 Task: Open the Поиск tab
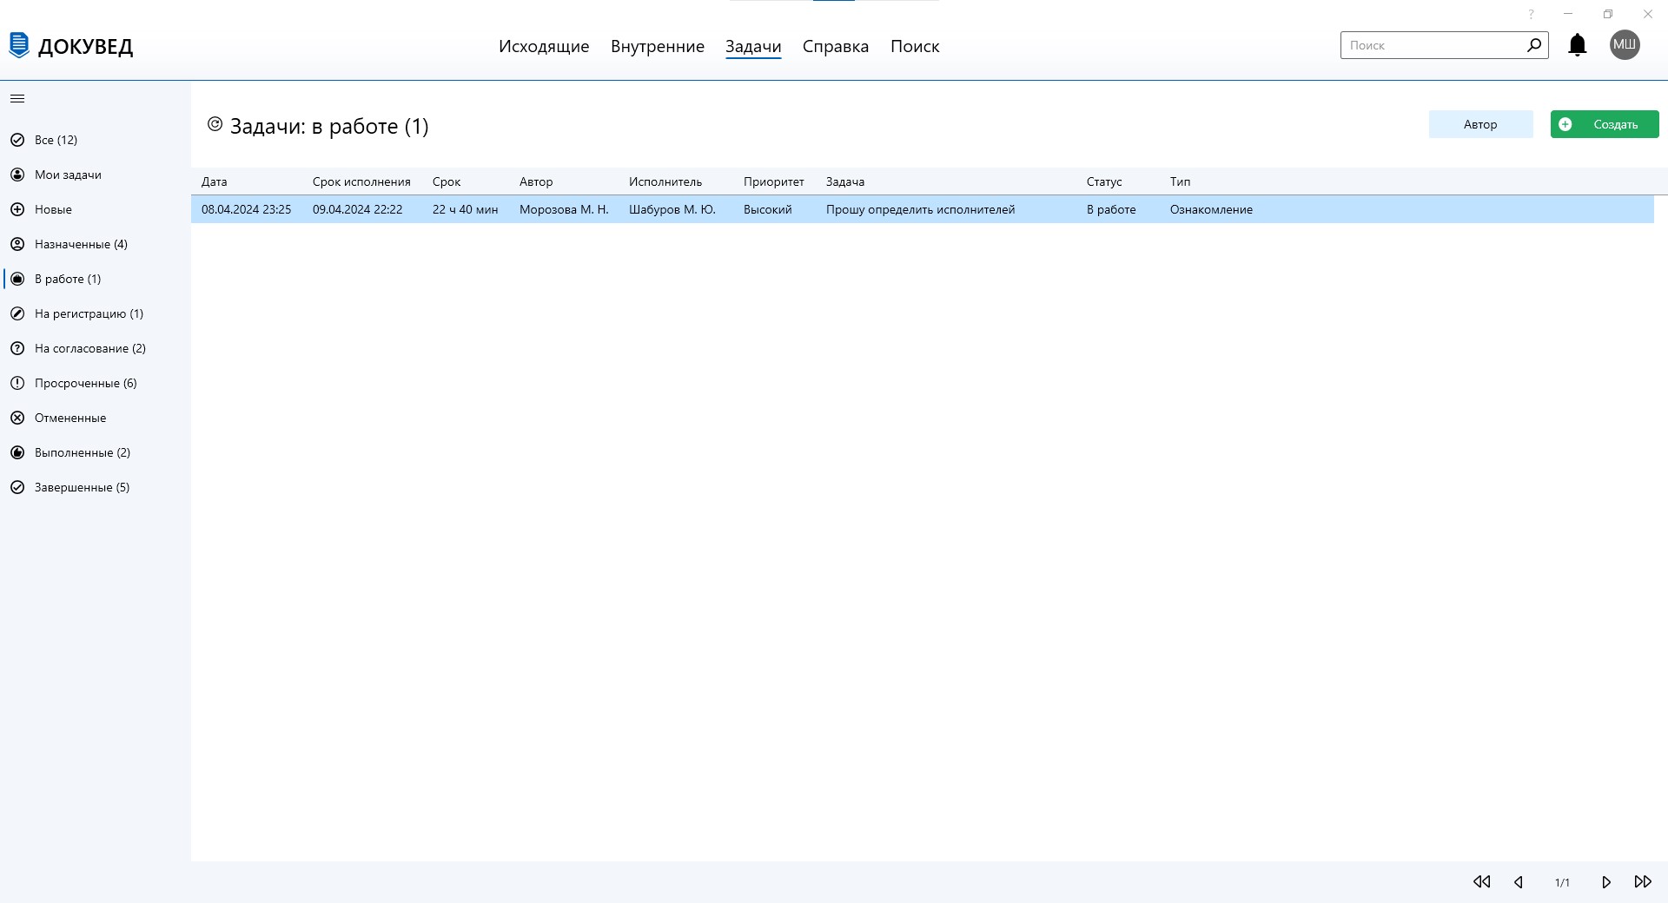click(915, 46)
